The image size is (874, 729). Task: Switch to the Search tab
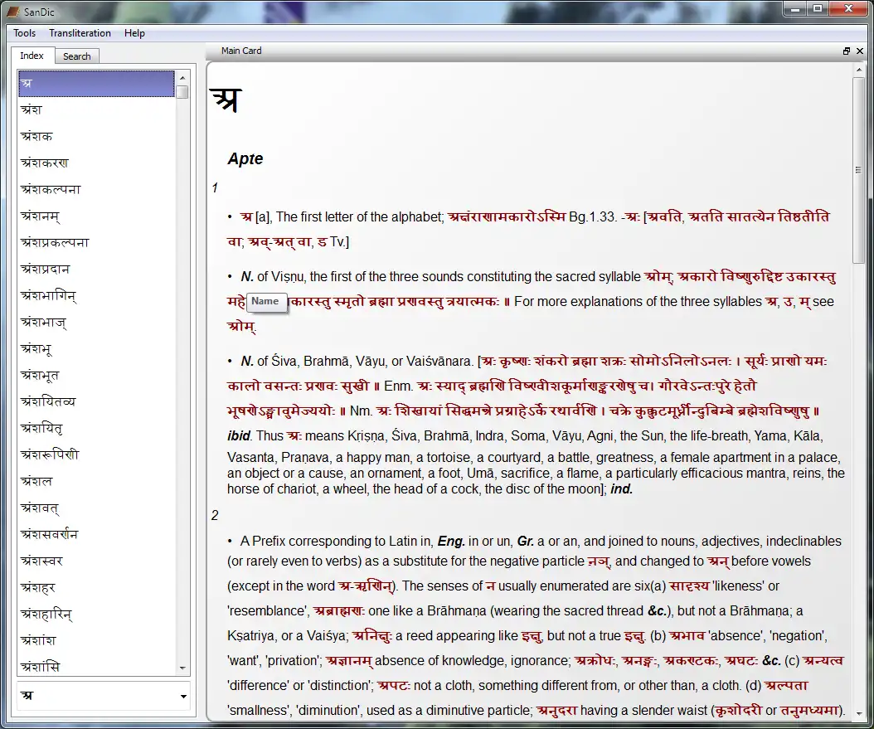[77, 56]
